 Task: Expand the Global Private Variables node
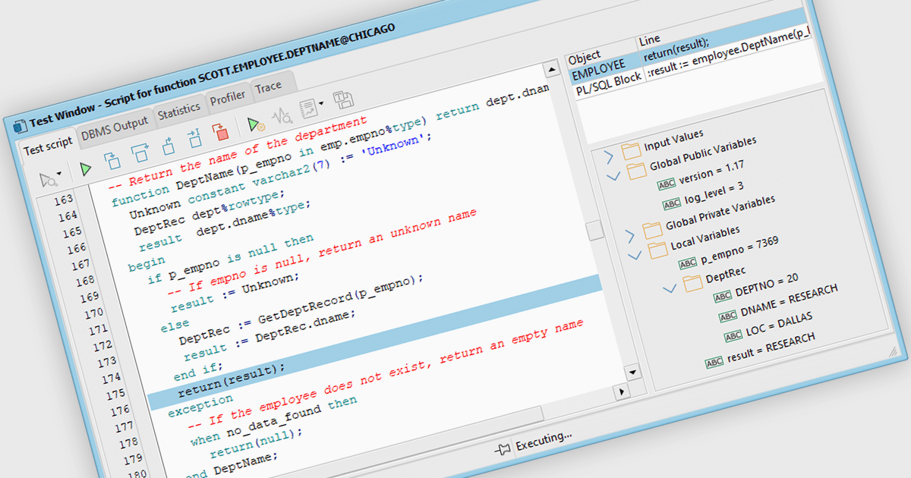tap(629, 237)
